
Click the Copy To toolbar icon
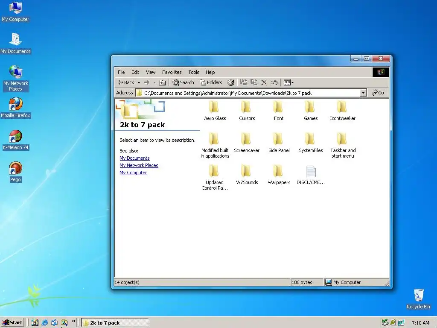click(253, 82)
